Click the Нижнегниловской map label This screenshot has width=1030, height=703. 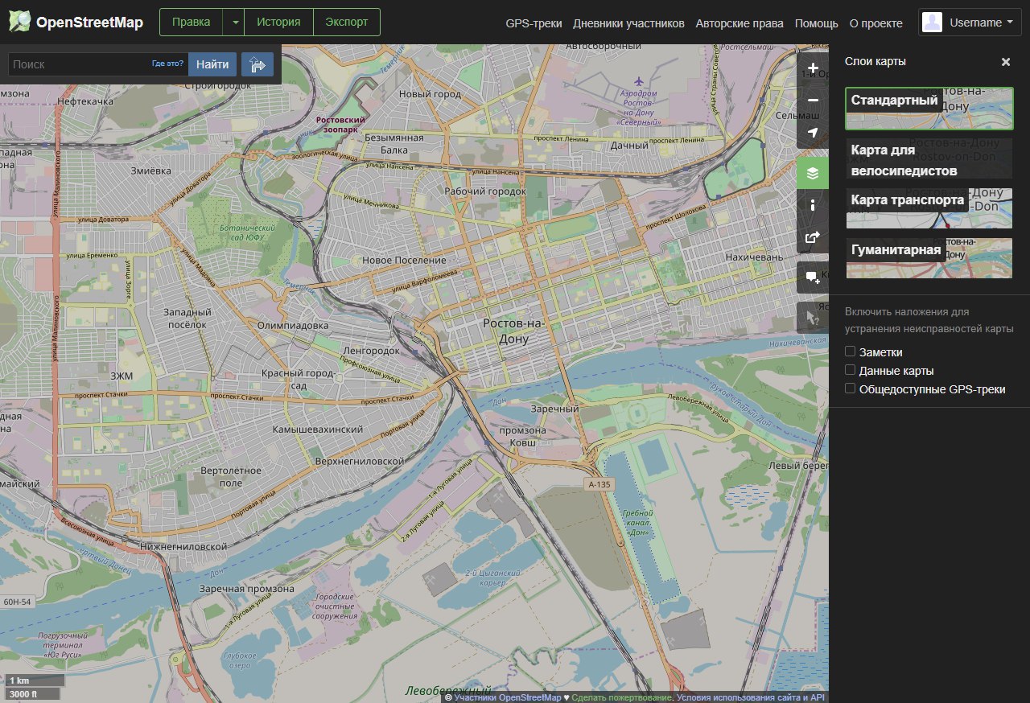[x=183, y=546]
